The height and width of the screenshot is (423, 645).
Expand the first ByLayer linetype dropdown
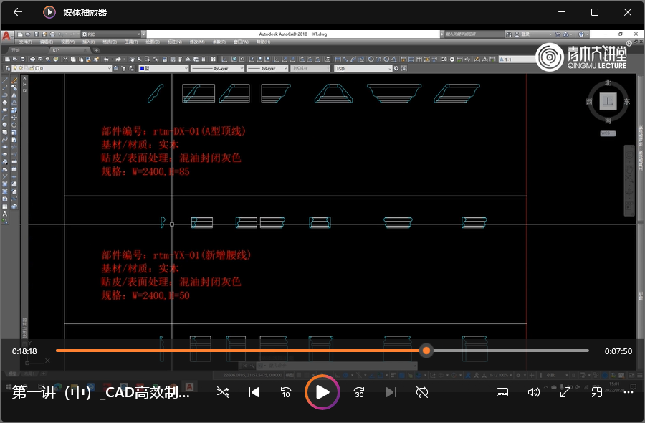coord(242,68)
